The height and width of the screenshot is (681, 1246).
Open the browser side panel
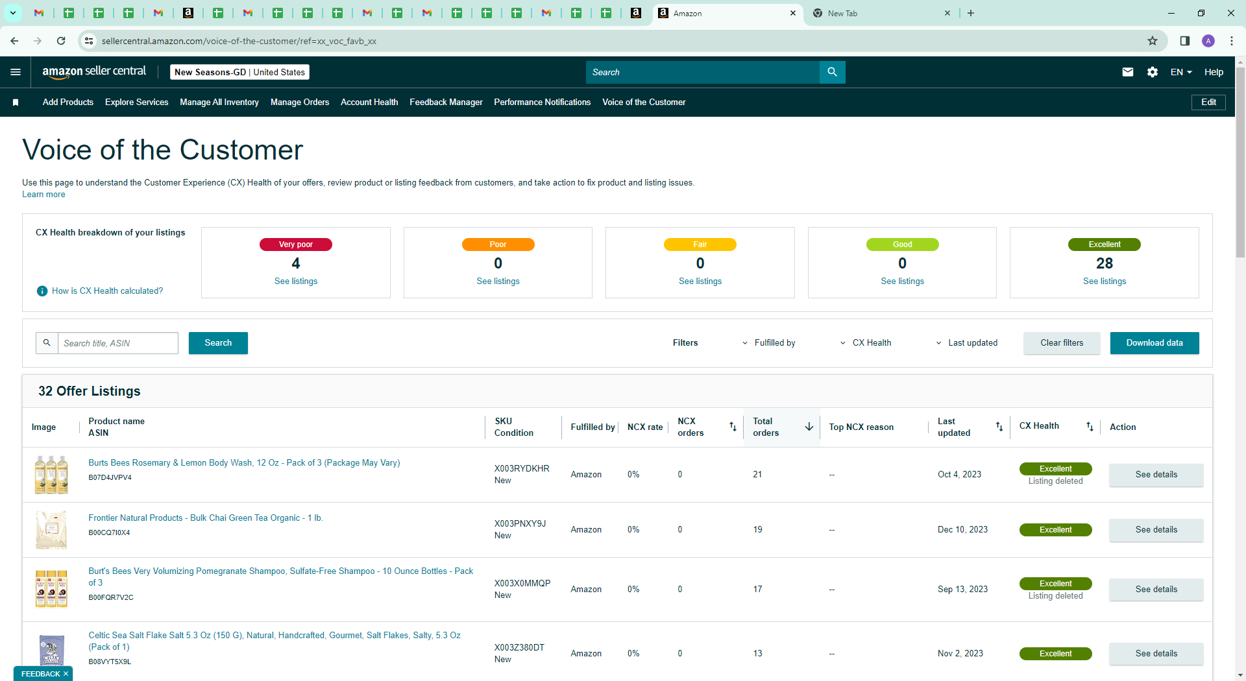[1185, 41]
